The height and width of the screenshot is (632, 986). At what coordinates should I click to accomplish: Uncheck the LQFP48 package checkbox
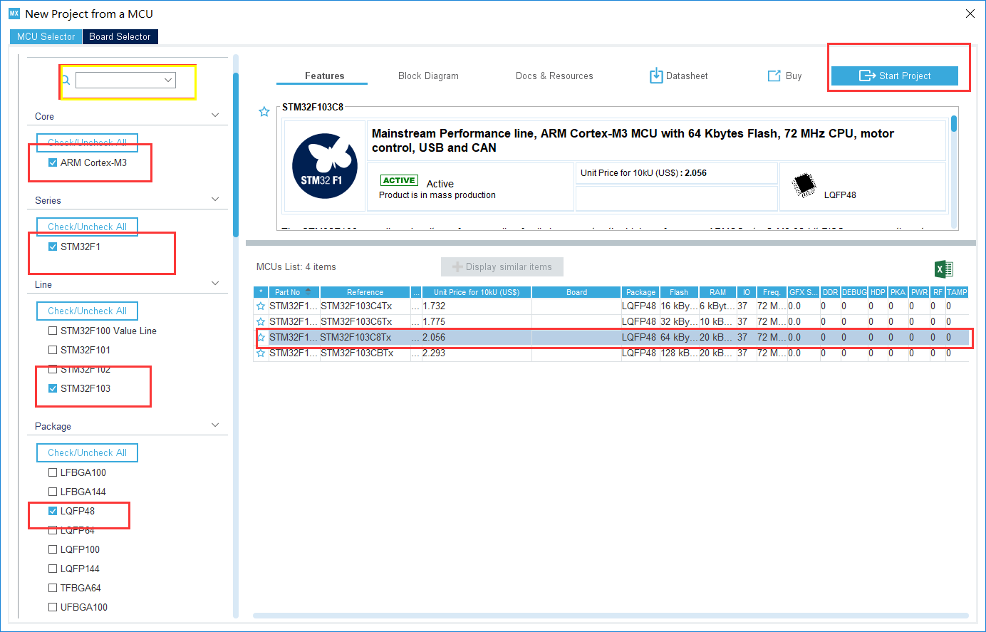(x=53, y=511)
